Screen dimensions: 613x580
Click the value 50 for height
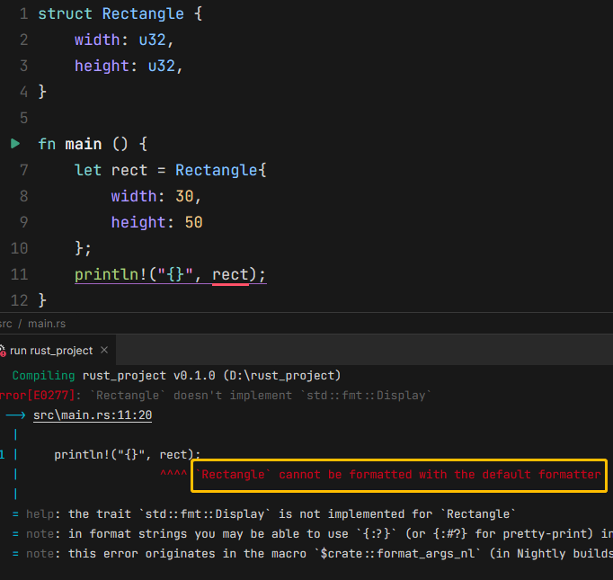193,222
